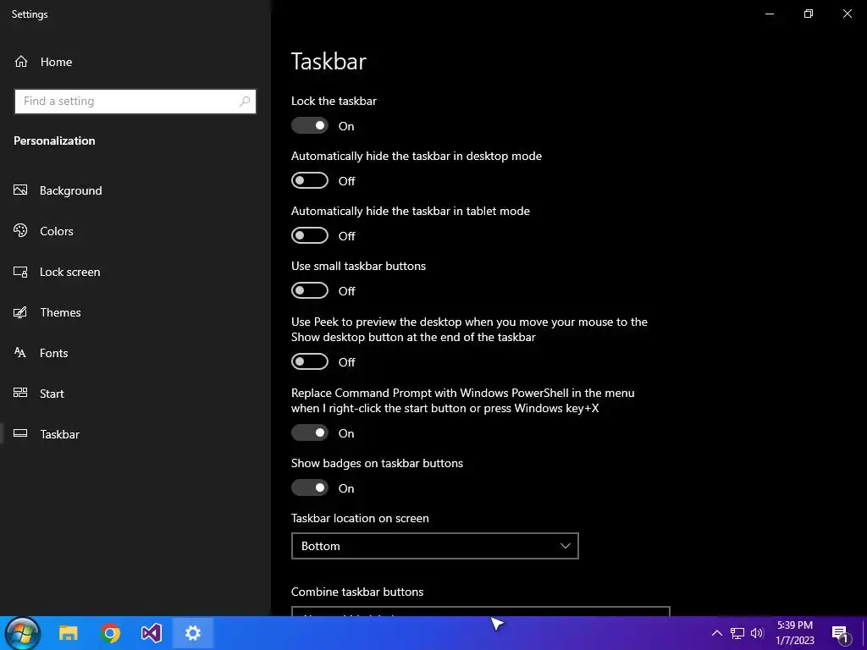Open Visual Studio from taskbar
867x650 pixels.
151,633
